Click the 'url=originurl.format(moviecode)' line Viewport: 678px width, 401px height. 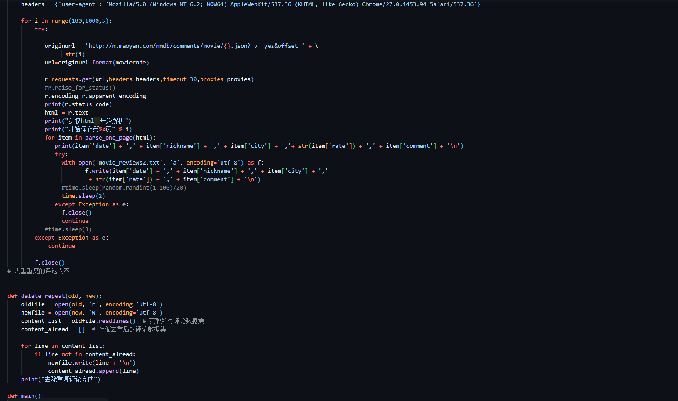pyautogui.click(x=97, y=63)
